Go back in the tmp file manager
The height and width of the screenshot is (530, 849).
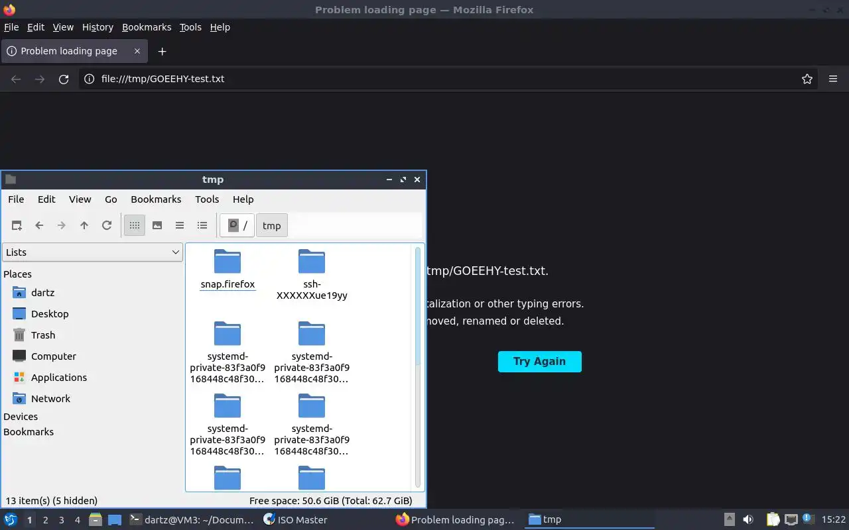[x=39, y=225]
